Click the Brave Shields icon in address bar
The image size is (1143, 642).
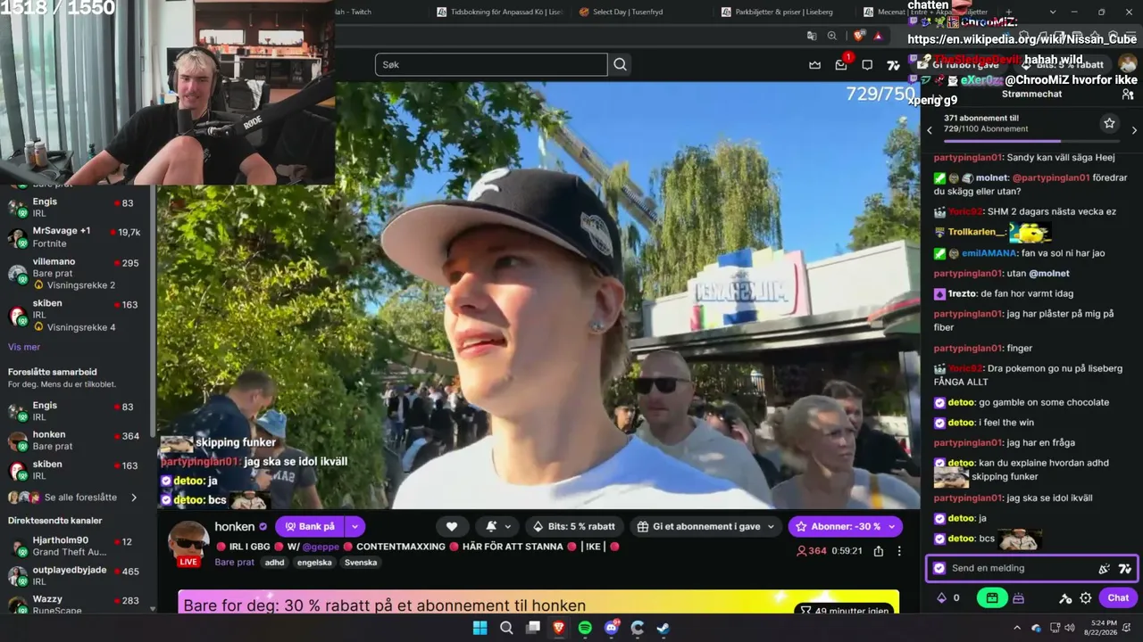[x=858, y=36]
